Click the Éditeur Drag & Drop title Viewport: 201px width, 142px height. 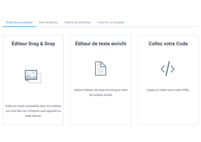coord(33,44)
